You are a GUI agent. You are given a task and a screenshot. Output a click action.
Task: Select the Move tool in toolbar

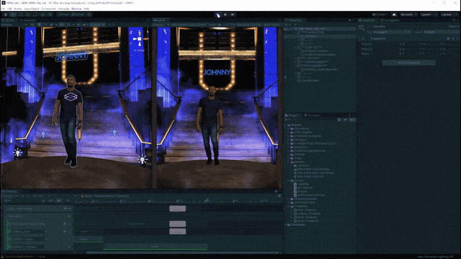[x=13, y=14]
